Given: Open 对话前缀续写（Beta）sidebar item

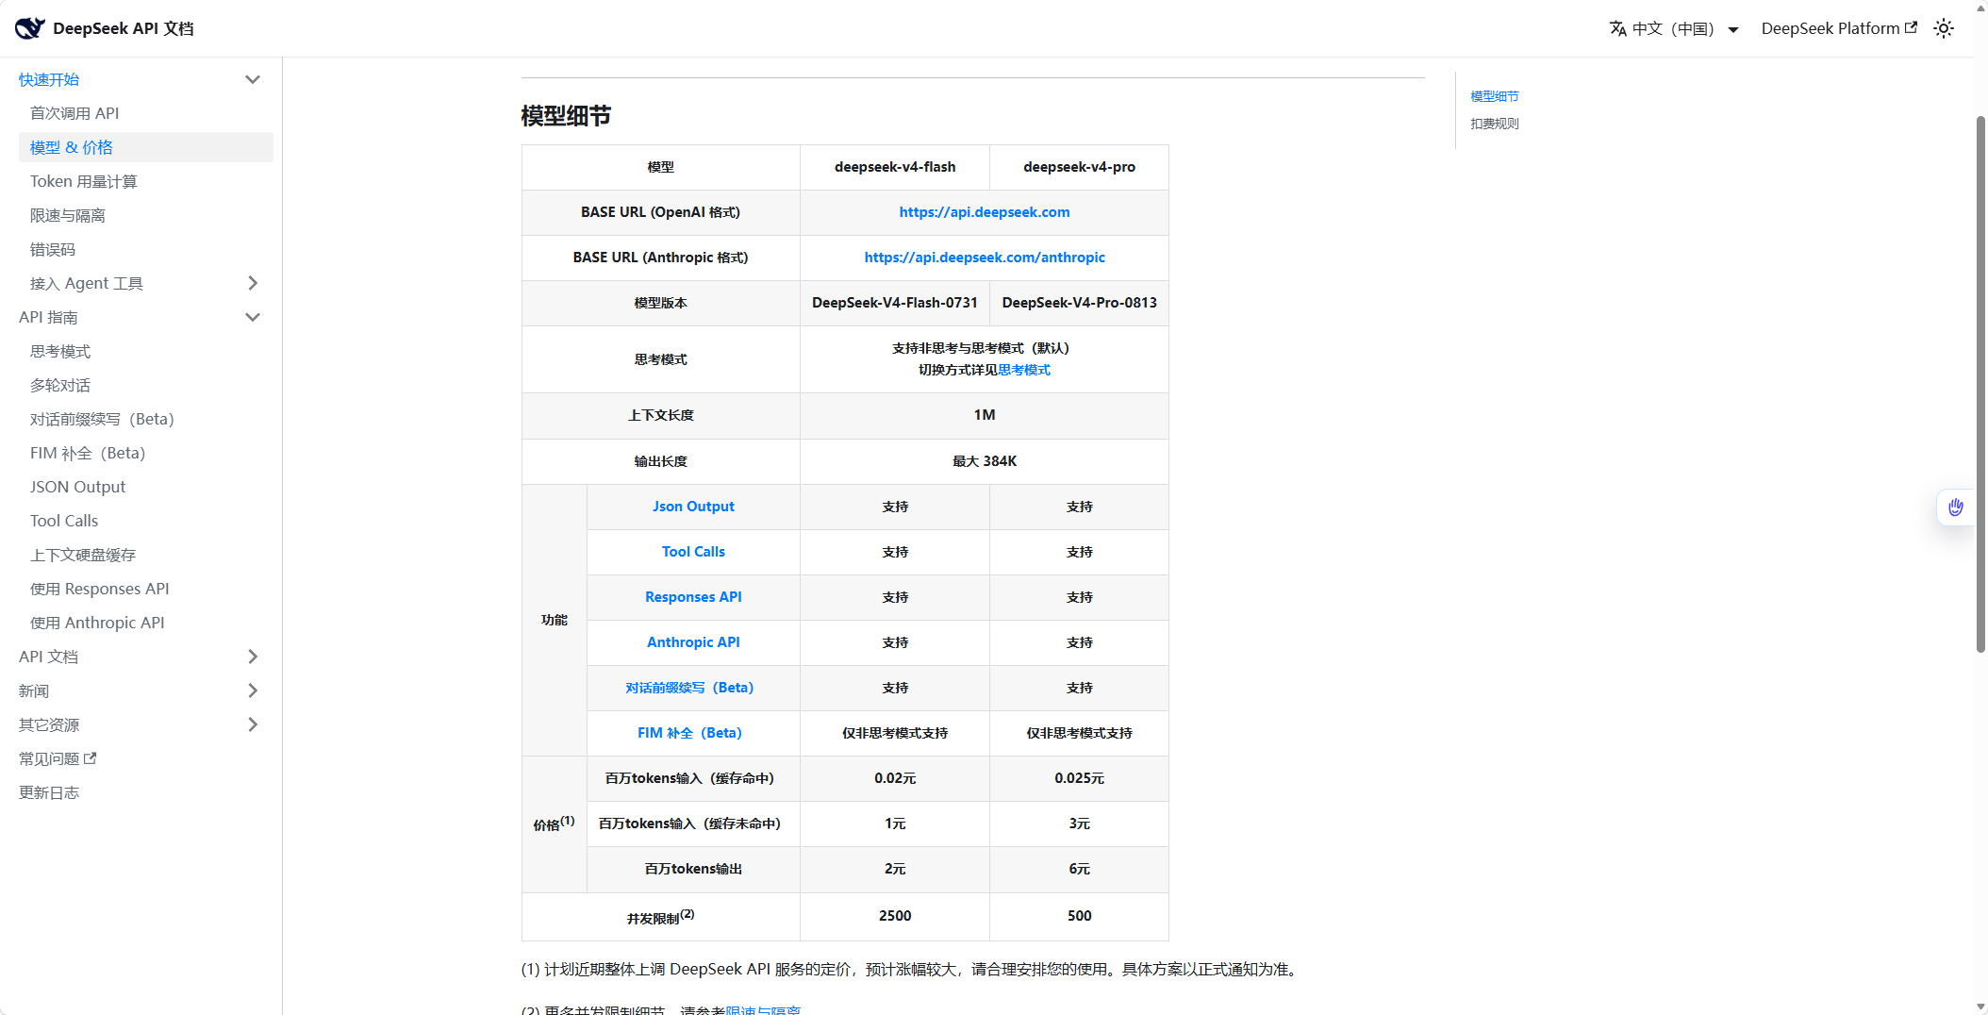Looking at the screenshot, I should 146,419.
